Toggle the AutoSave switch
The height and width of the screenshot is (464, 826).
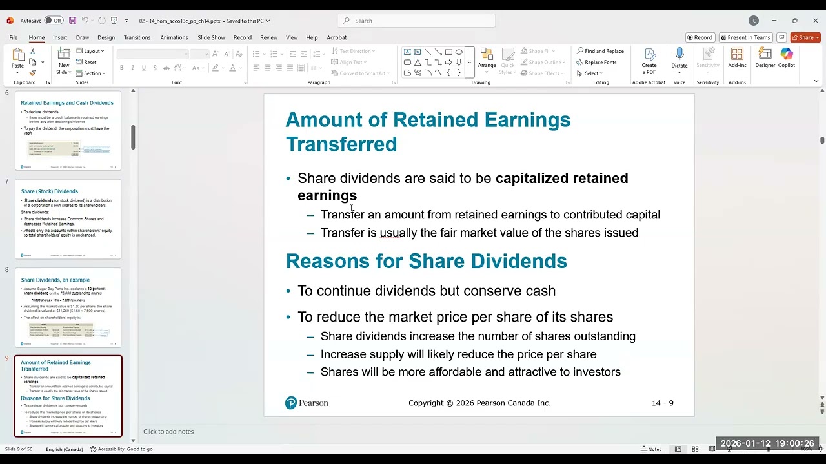pyautogui.click(x=54, y=21)
